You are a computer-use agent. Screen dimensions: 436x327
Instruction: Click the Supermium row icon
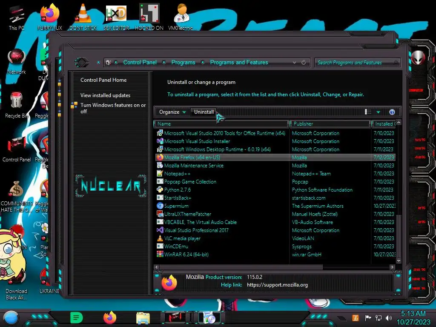(160, 206)
